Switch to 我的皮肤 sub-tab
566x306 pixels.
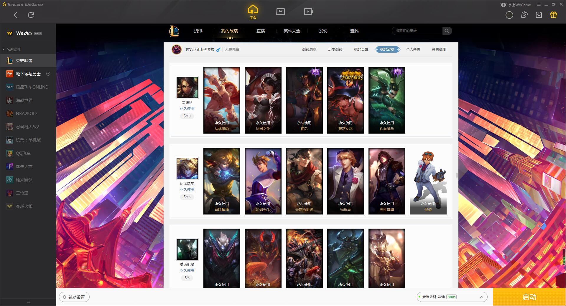387,49
